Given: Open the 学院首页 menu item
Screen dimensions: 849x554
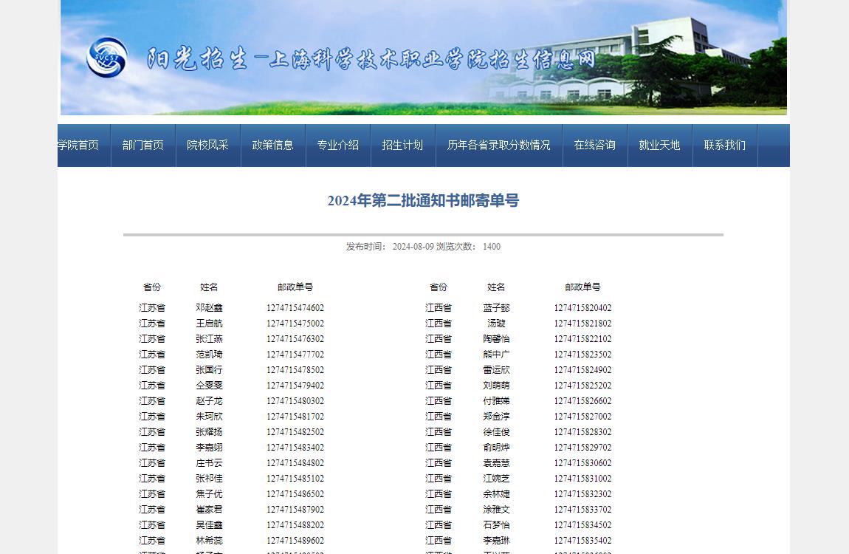Looking at the screenshot, I should tap(79, 146).
